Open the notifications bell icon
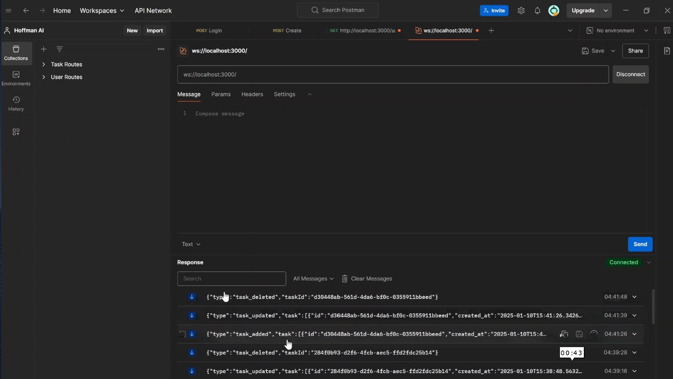 click(x=537, y=11)
